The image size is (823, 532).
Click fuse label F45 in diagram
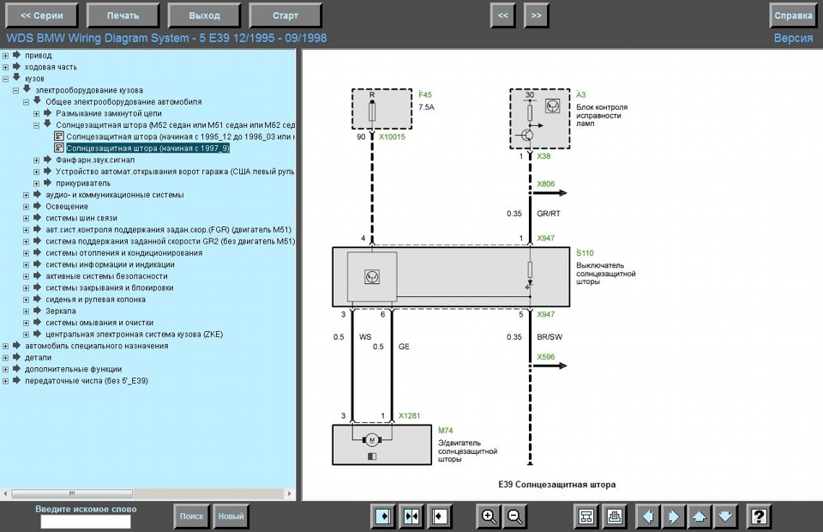(425, 95)
